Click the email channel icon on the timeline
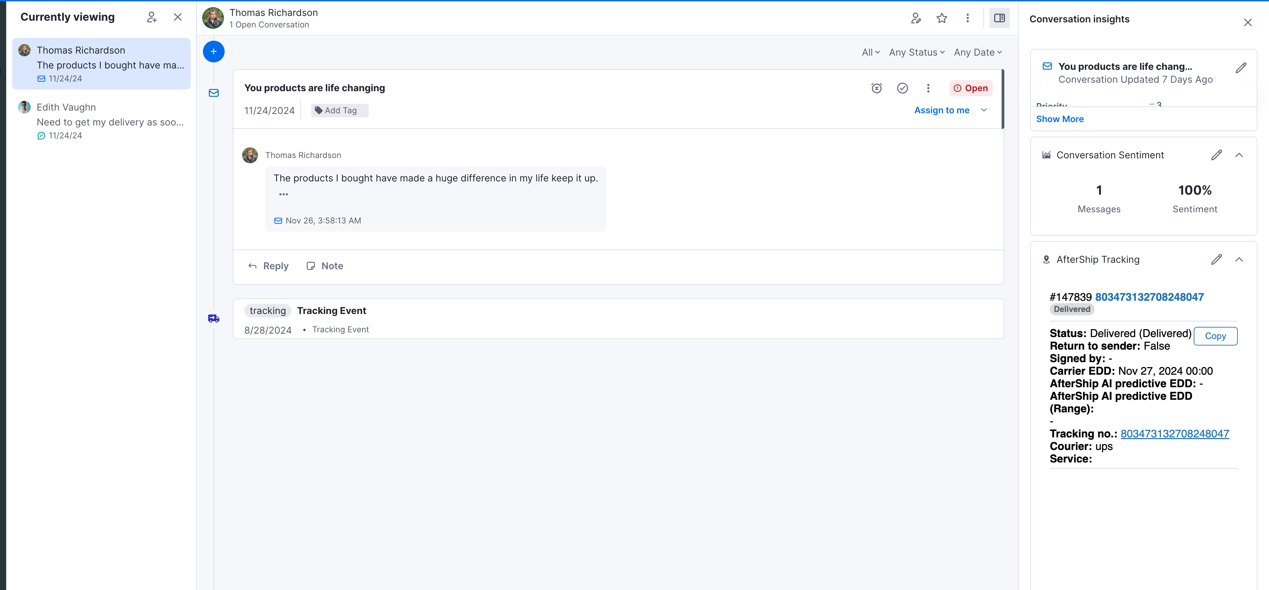 tap(214, 93)
